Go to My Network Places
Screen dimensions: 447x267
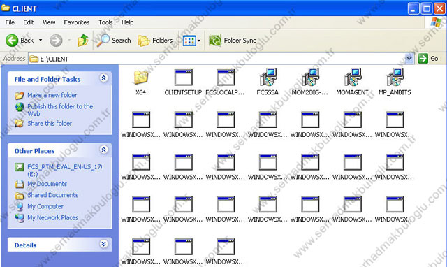tap(53, 217)
